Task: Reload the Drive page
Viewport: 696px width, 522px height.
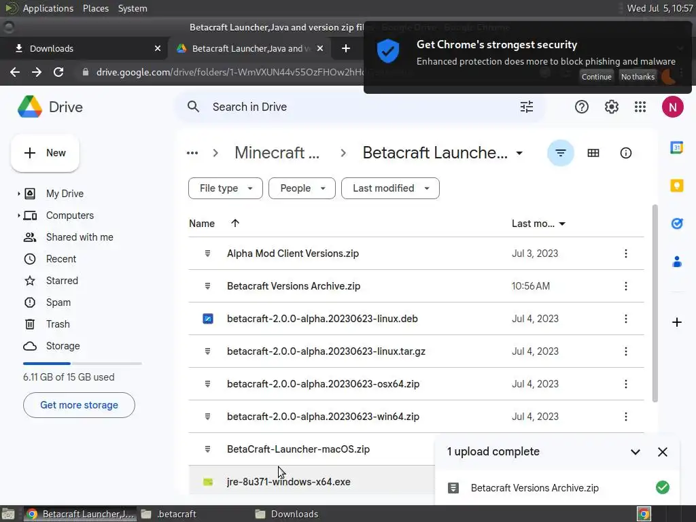Action: point(58,72)
